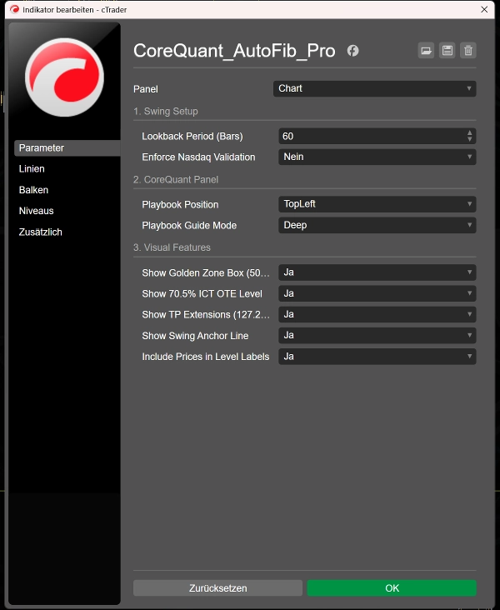Open the Playbook Position dropdown

tap(377, 204)
